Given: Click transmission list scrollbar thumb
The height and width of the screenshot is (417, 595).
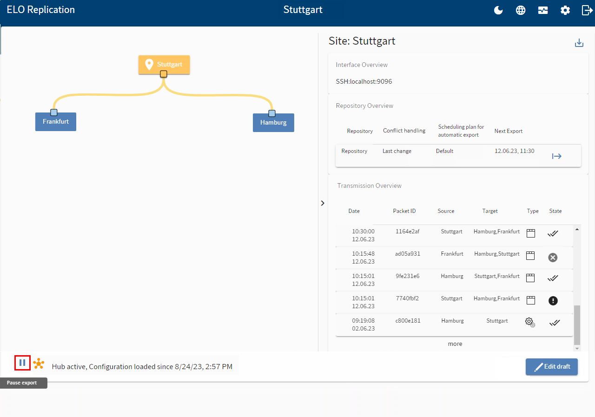Looking at the screenshot, I should (577, 324).
